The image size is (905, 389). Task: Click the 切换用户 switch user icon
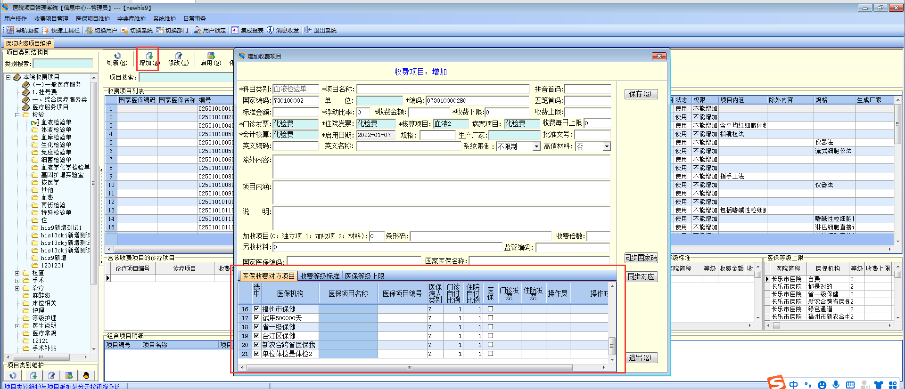pyautogui.click(x=89, y=30)
